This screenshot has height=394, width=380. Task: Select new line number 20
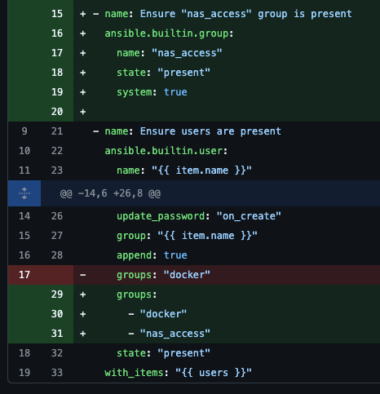[57, 112]
